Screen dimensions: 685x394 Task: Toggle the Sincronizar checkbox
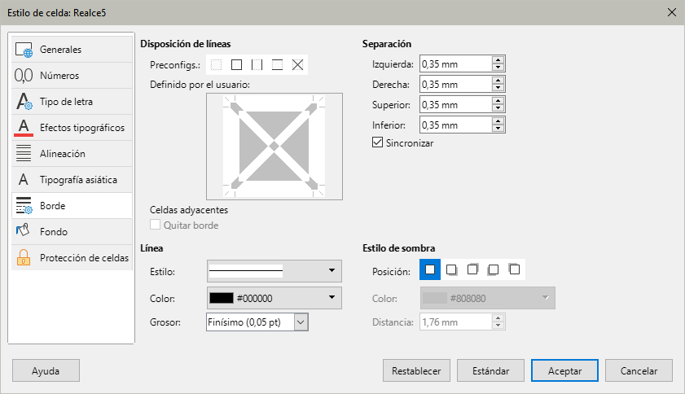point(377,142)
